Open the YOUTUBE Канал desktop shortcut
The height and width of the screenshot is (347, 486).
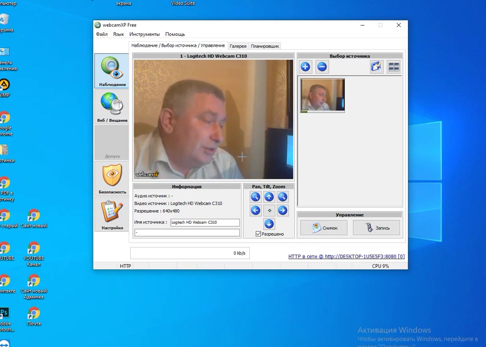[33, 254]
